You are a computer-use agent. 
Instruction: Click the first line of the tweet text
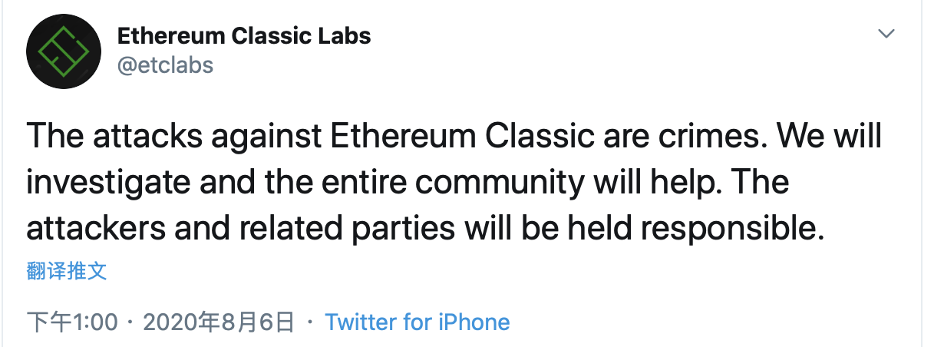coord(454,137)
